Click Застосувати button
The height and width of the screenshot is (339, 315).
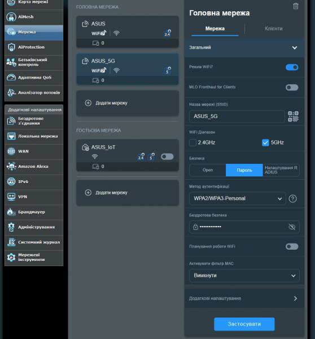pos(244,324)
